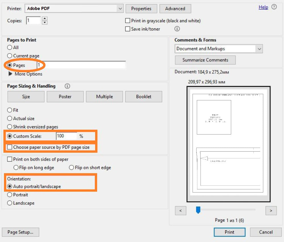Switch to the Multiple pages option
This screenshot has width=284, height=242.
pos(105,97)
